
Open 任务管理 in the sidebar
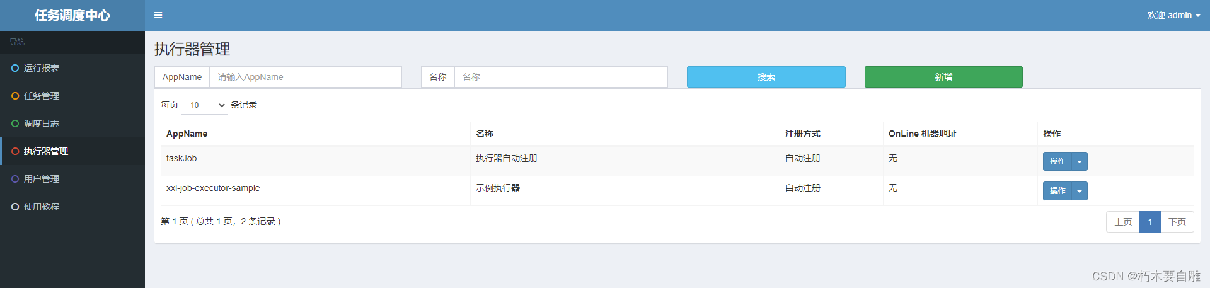[72, 96]
